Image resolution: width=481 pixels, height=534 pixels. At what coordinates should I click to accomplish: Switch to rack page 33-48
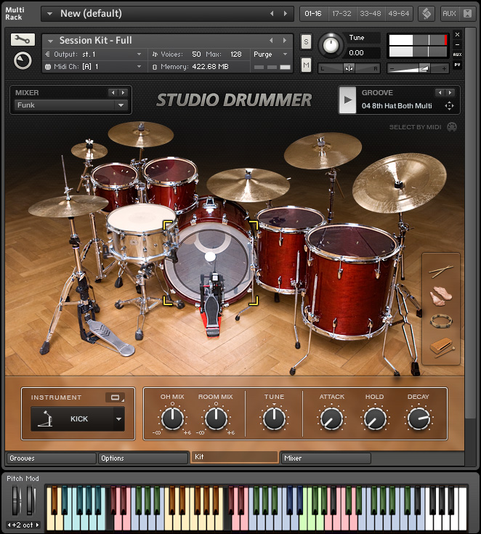371,14
